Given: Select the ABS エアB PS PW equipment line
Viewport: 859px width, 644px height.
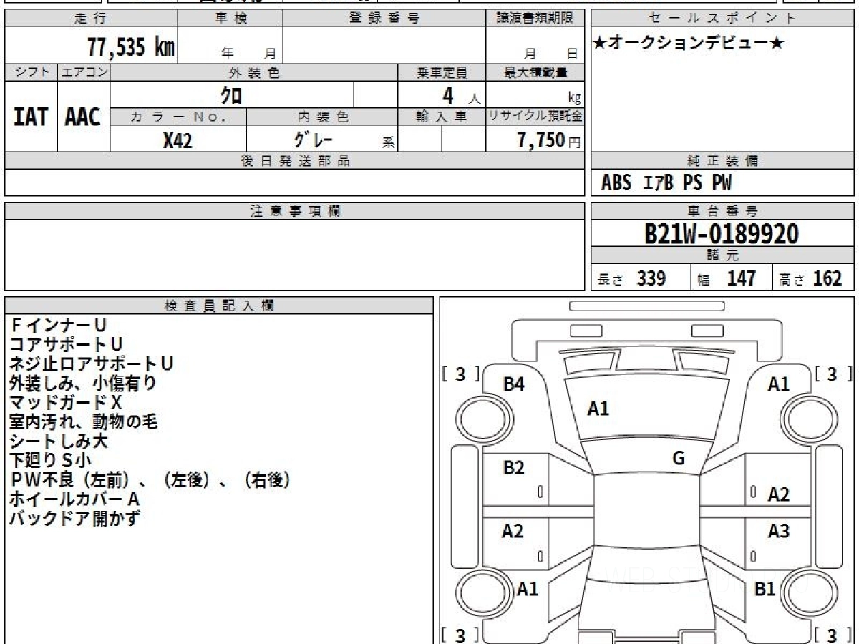Looking at the screenshot, I should click(667, 183).
